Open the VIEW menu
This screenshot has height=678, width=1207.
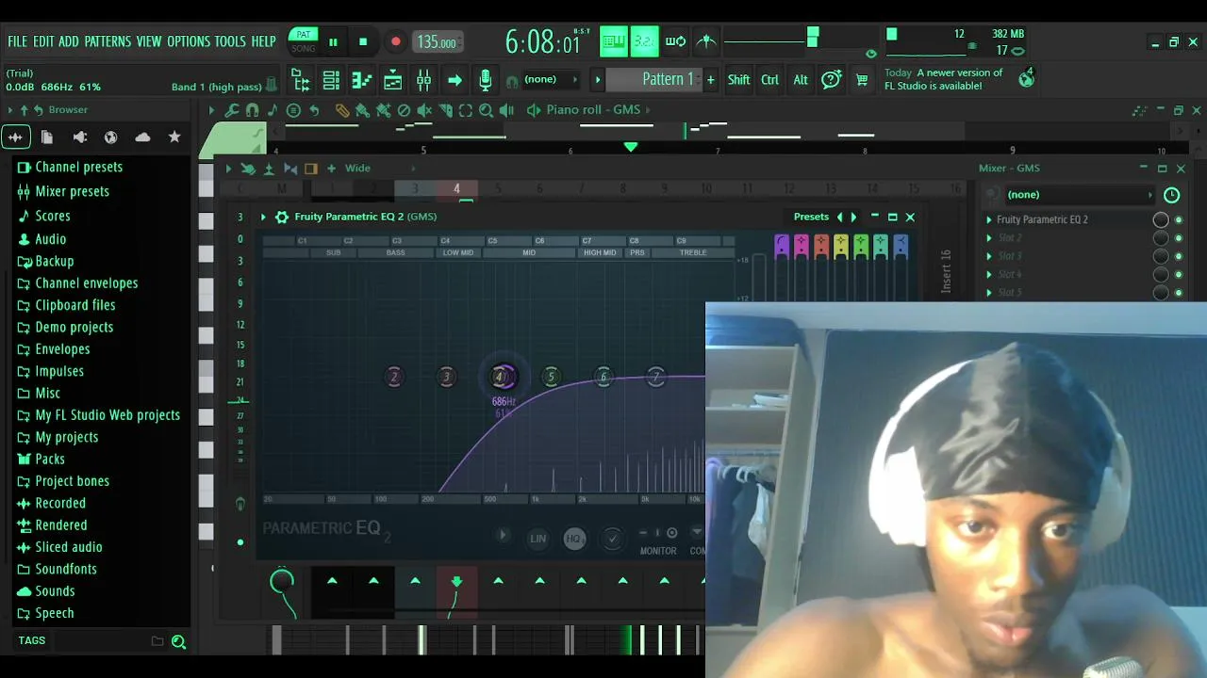[149, 41]
